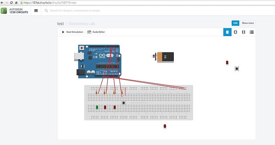The image size is (275, 145).
Task: Select the Arduino power barrel jack
Action: click(x=81, y=72)
